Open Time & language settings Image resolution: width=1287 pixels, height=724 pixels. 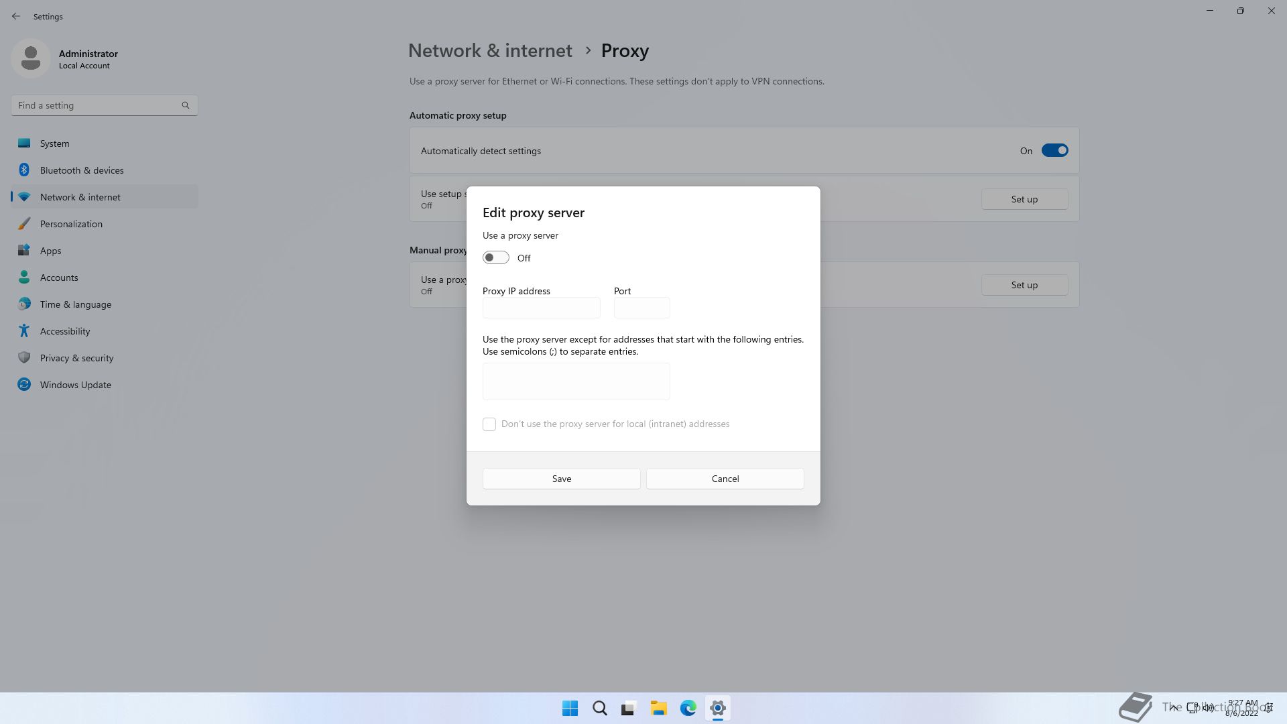click(75, 304)
